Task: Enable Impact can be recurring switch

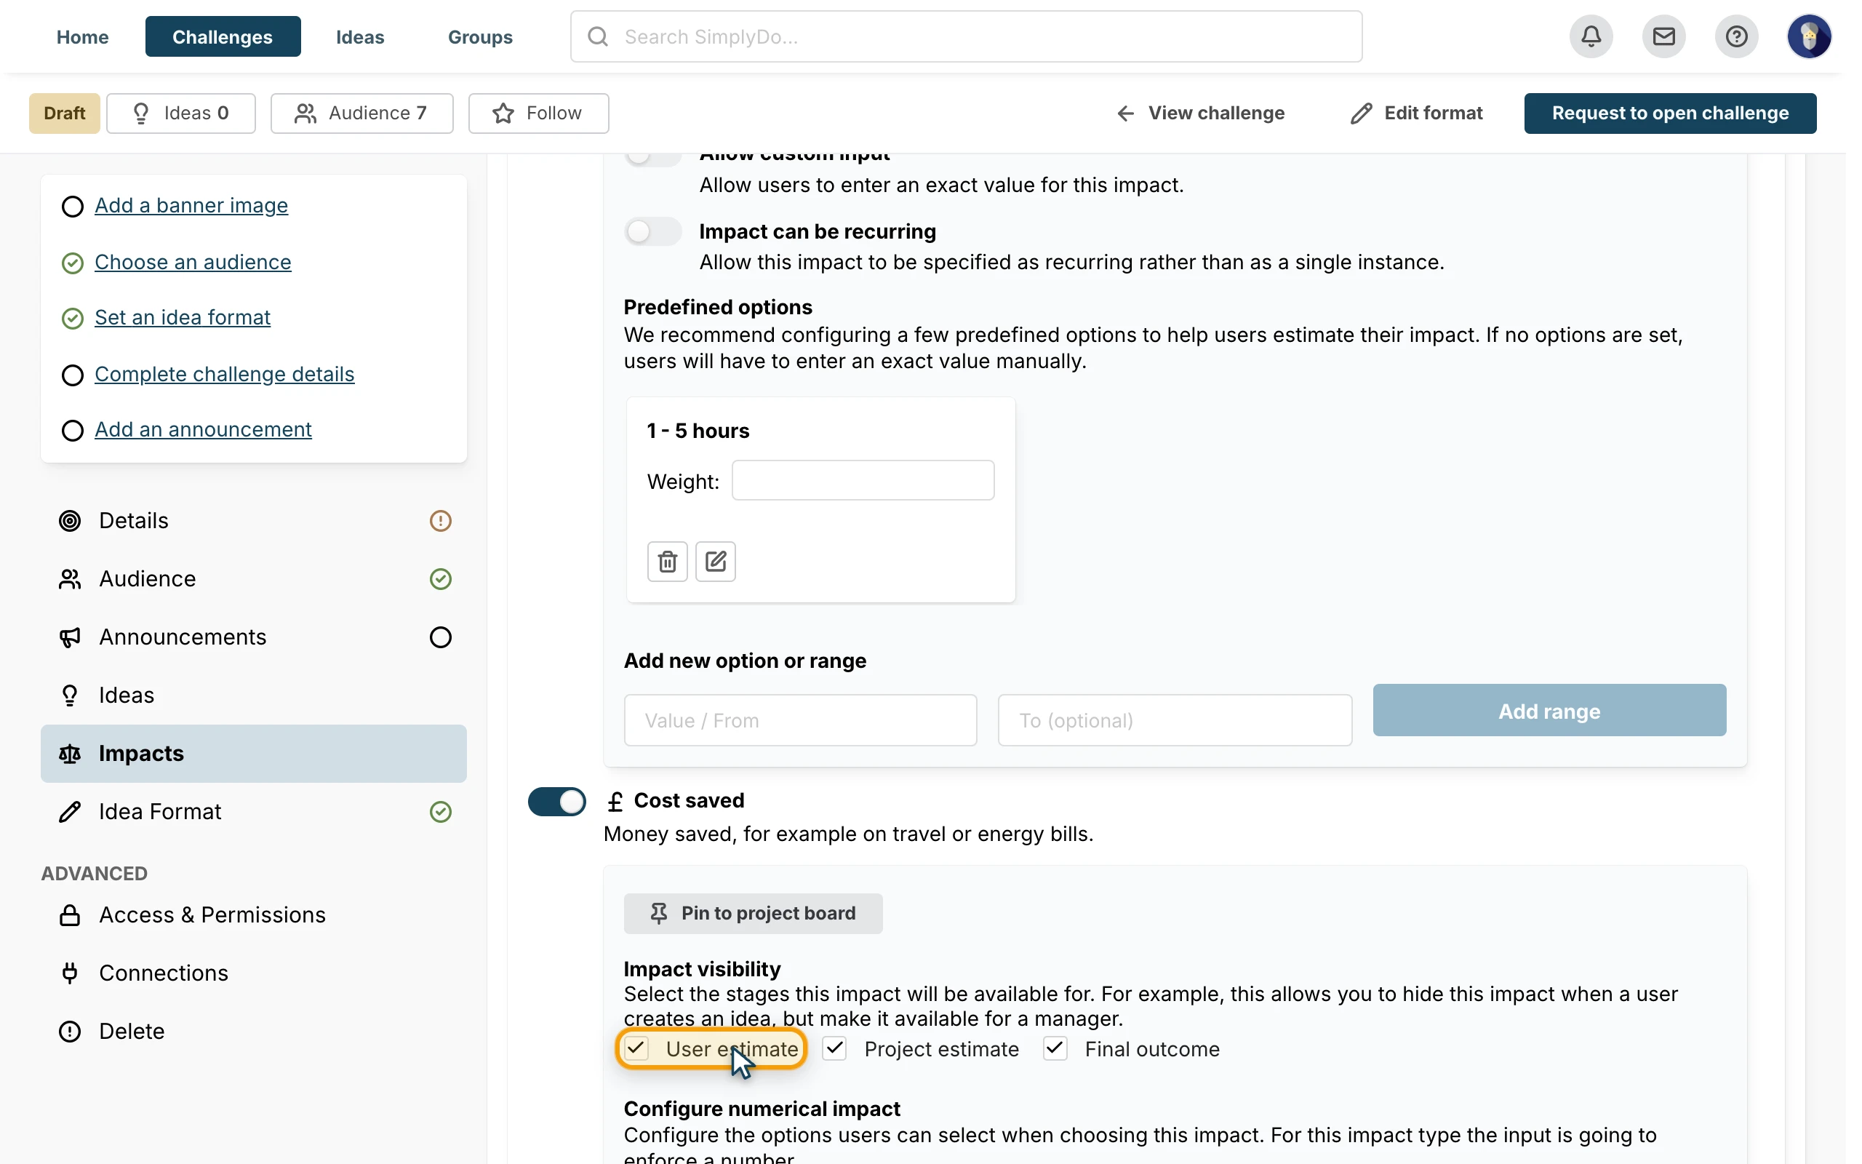Action: pyautogui.click(x=653, y=232)
